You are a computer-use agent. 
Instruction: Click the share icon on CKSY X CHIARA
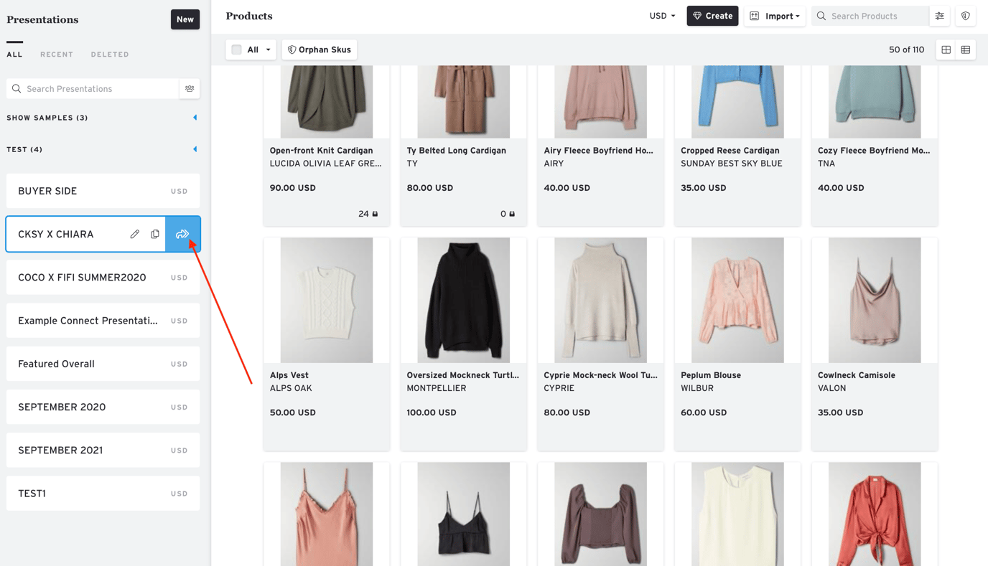(182, 234)
